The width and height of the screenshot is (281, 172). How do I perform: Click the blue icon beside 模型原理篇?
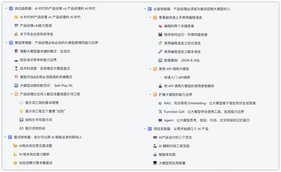pos(11,43)
